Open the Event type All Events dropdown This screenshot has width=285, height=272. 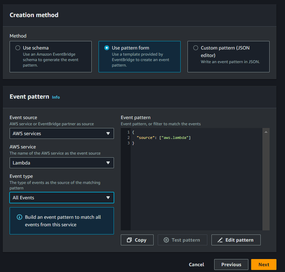(x=62, y=197)
